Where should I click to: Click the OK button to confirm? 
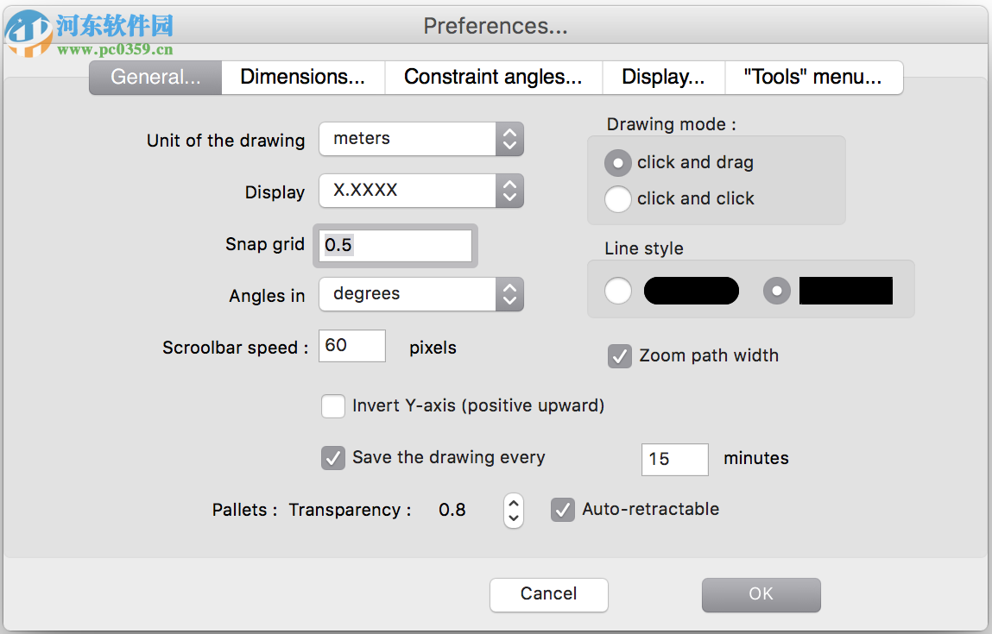click(761, 594)
